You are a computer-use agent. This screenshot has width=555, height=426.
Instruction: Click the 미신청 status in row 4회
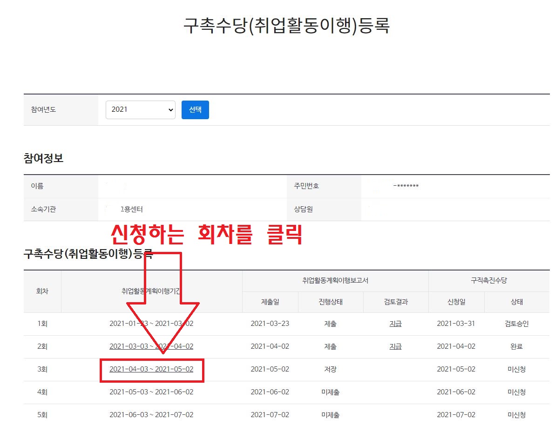516,392
